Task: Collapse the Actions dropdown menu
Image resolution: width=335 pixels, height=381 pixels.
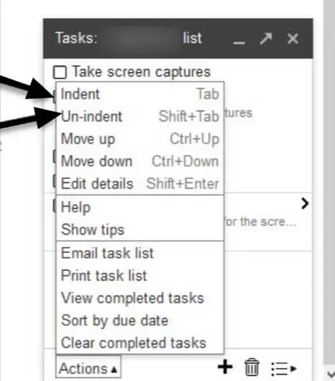Action: pyautogui.click(x=88, y=367)
